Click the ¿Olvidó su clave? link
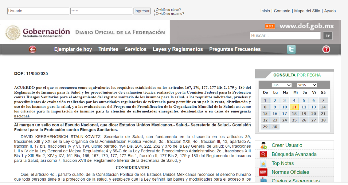Viewport: 348px width, 185px height. pyautogui.click(x=167, y=10)
